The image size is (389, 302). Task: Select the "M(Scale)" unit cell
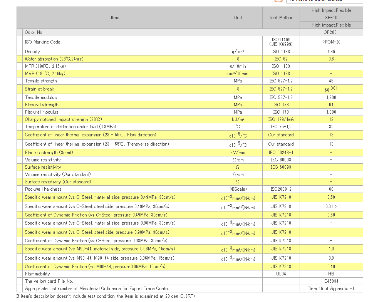point(238,189)
